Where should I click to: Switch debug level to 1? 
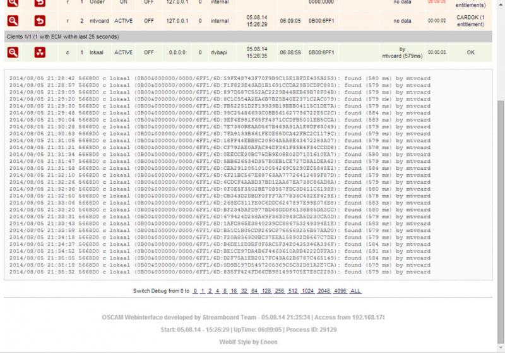[x=203, y=291]
